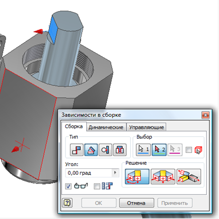Screen dimensions: 219x219
Task: Click the OK button
Action: [x=99, y=203]
